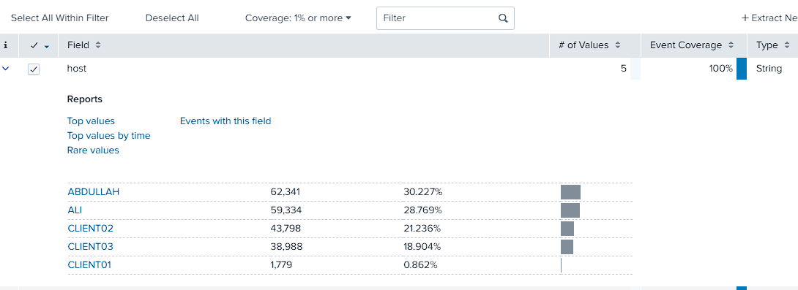The image size is (798, 290).
Task: Click the plus Extract New icon
Action: click(745, 18)
